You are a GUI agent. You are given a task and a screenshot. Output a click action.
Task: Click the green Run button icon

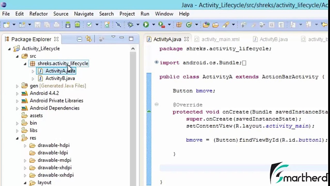point(146,25)
